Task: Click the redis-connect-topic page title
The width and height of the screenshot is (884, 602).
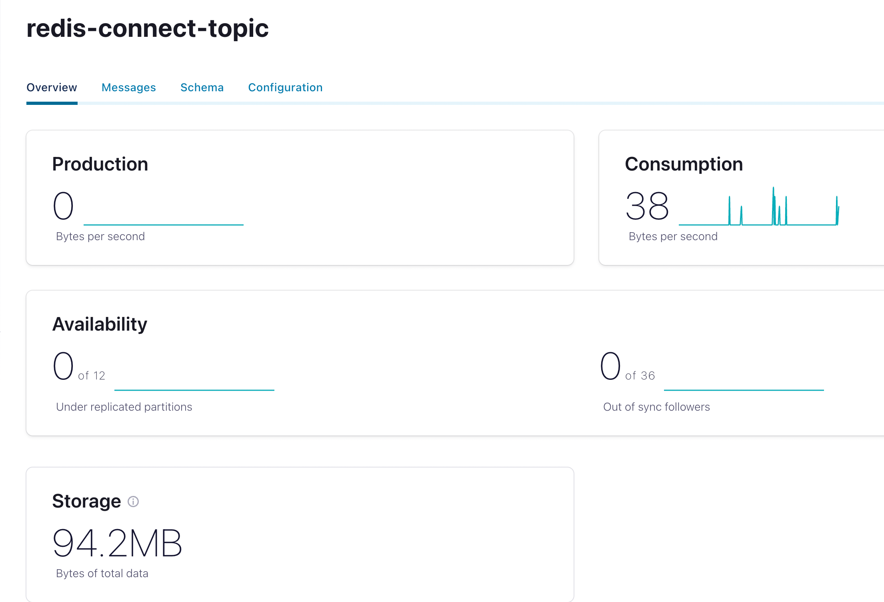Action: pyautogui.click(x=148, y=28)
